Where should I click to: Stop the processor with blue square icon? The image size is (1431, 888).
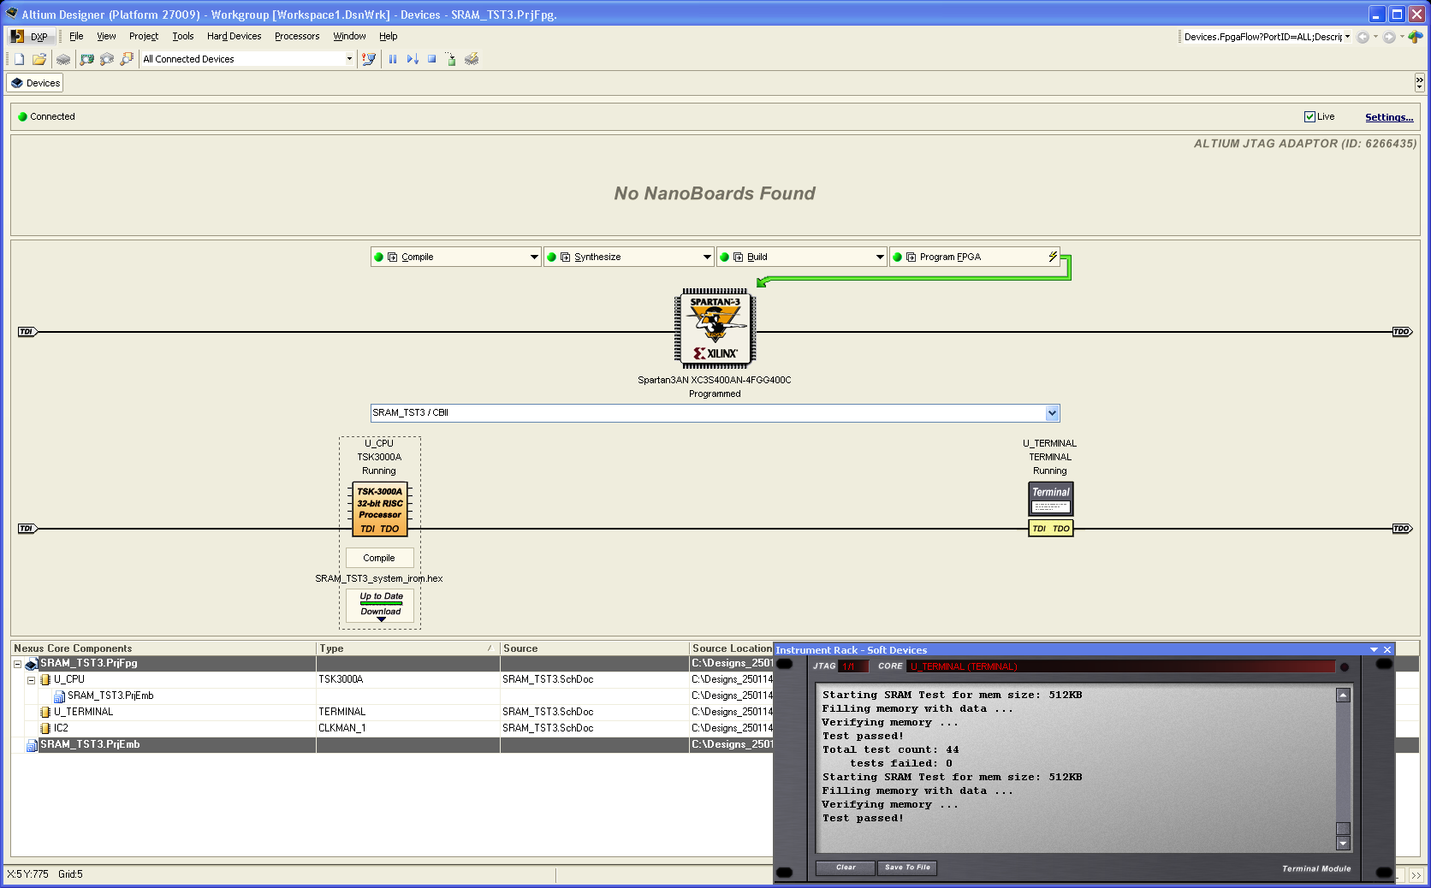click(x=432, y=59)
